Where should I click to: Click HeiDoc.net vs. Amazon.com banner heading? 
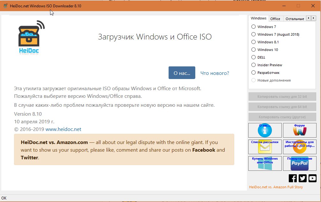(x=54, y=142)
